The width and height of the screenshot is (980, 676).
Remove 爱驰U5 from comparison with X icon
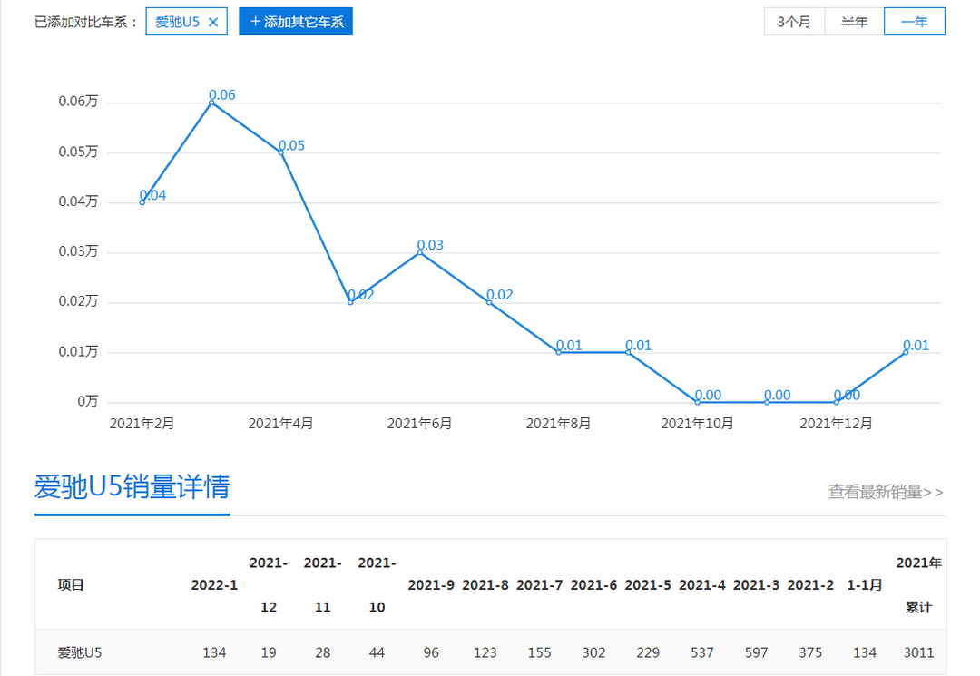pos(213,23)
